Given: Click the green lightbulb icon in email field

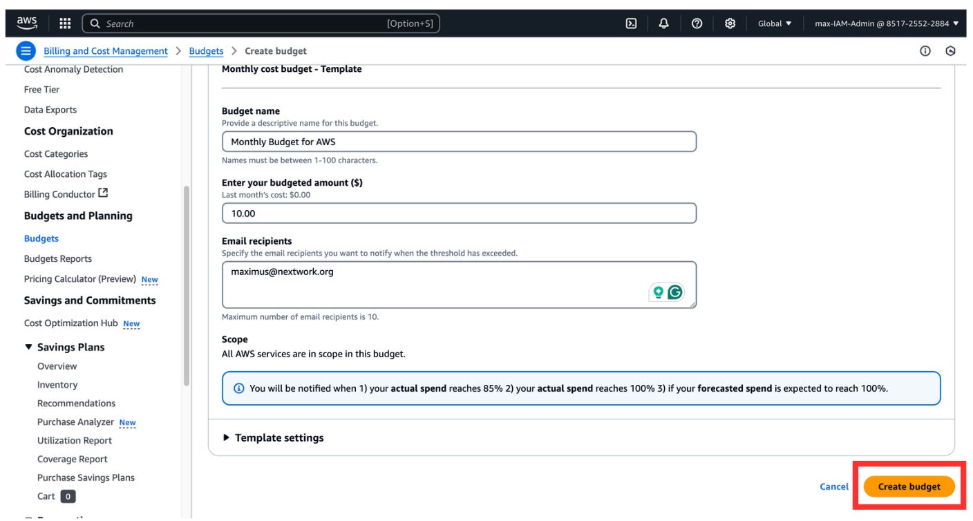Looking at the screenshot, I should click(x=659, y=292).
